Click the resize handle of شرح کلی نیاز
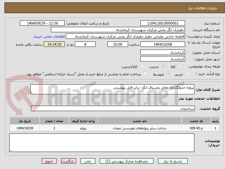The height and width of the screenshot is (169, 225). [32, 93]
